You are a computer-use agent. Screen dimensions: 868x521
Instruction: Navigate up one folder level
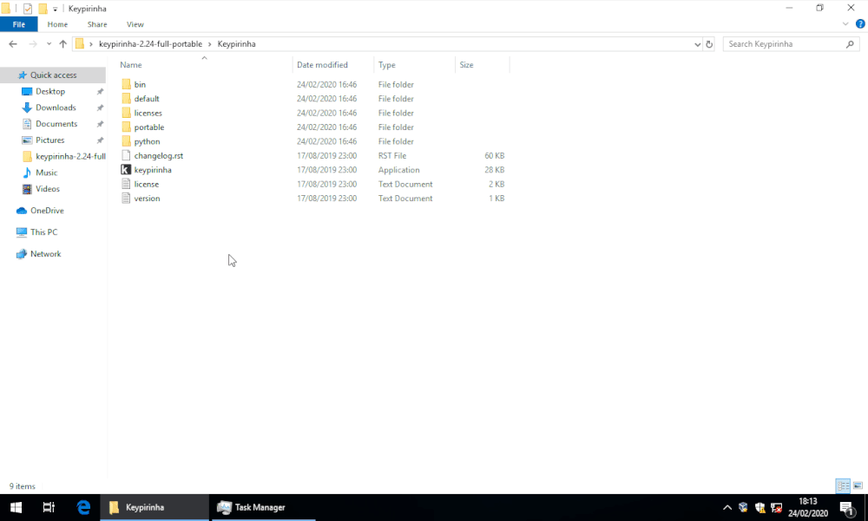click(62, 44)
